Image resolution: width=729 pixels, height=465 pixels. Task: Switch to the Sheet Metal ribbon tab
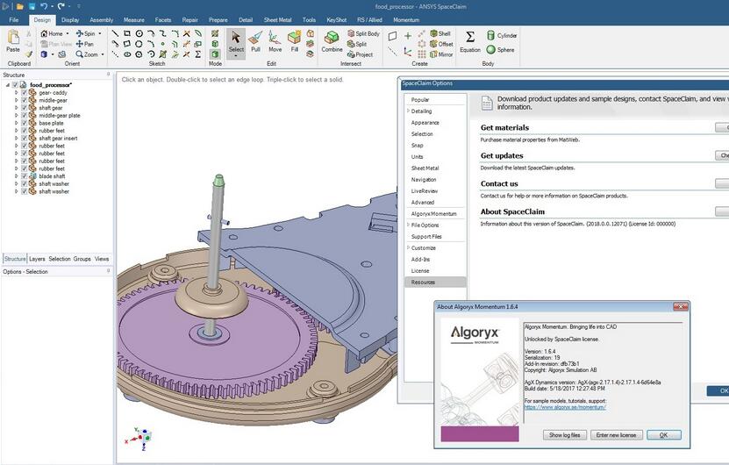pyautogui.click(x=277, y=20)
